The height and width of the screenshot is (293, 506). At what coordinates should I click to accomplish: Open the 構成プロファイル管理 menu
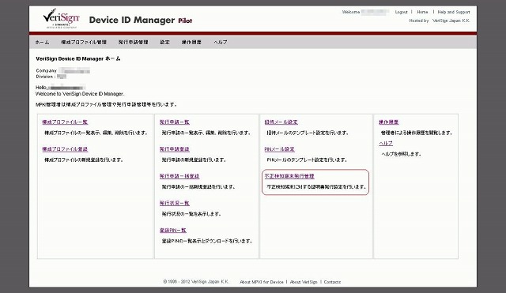point(84,42)
